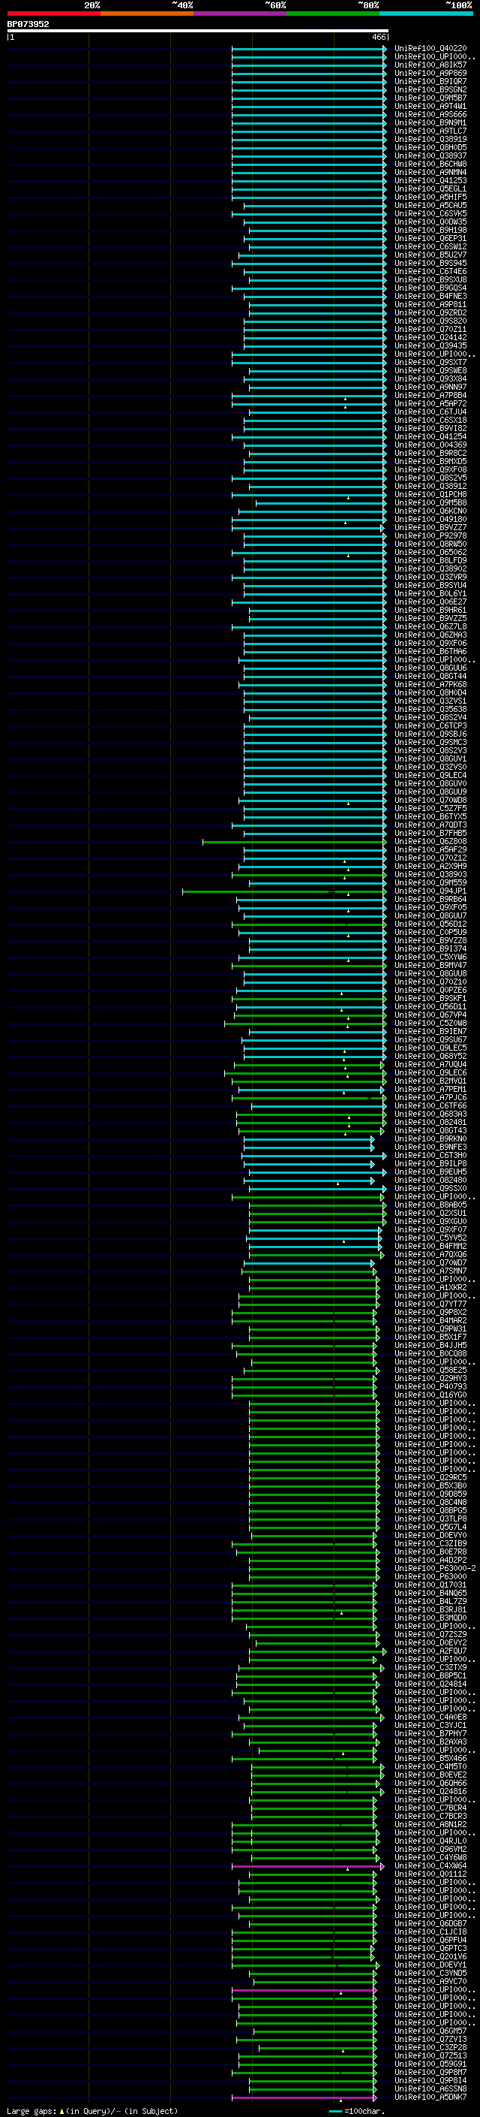The image size is (480, 2117).
Task: Select hit UniRef100_A7UQU4
Action: click(430, 1064)
